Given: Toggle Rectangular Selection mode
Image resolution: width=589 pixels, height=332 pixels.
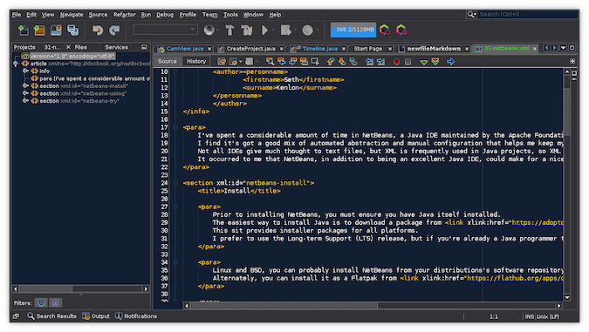Looking at the screenshot, I should click(315, 62).
